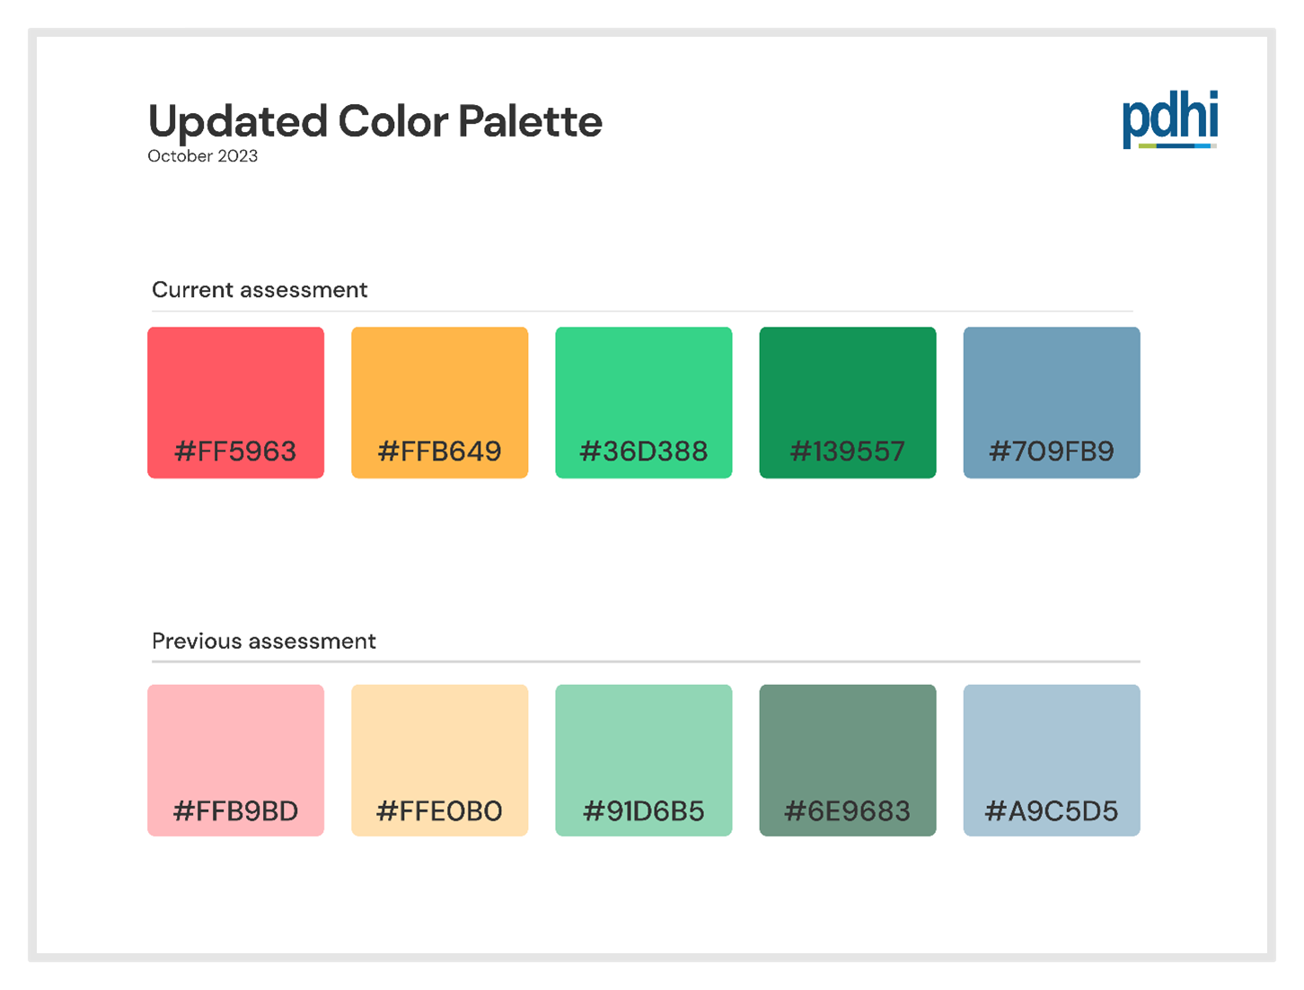This screenshot has width=1304, height=990.
Task: Select the red #FF5963 swatch
Action: [235, 402]
